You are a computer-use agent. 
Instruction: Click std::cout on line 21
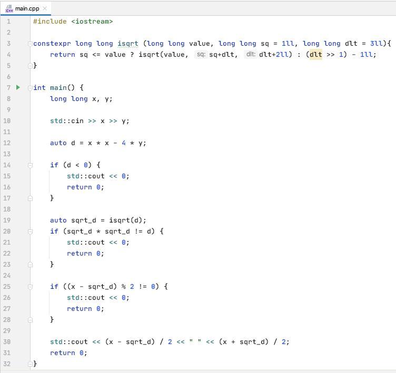pos(86,243)
